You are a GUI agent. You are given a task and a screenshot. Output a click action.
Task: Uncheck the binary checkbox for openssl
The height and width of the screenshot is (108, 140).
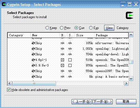click(62, 66)
